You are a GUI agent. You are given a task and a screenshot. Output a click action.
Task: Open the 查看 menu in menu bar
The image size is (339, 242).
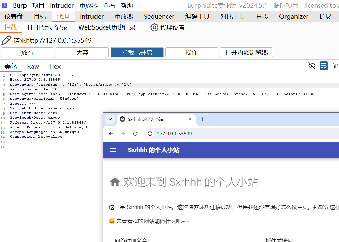tap(109, 5)
